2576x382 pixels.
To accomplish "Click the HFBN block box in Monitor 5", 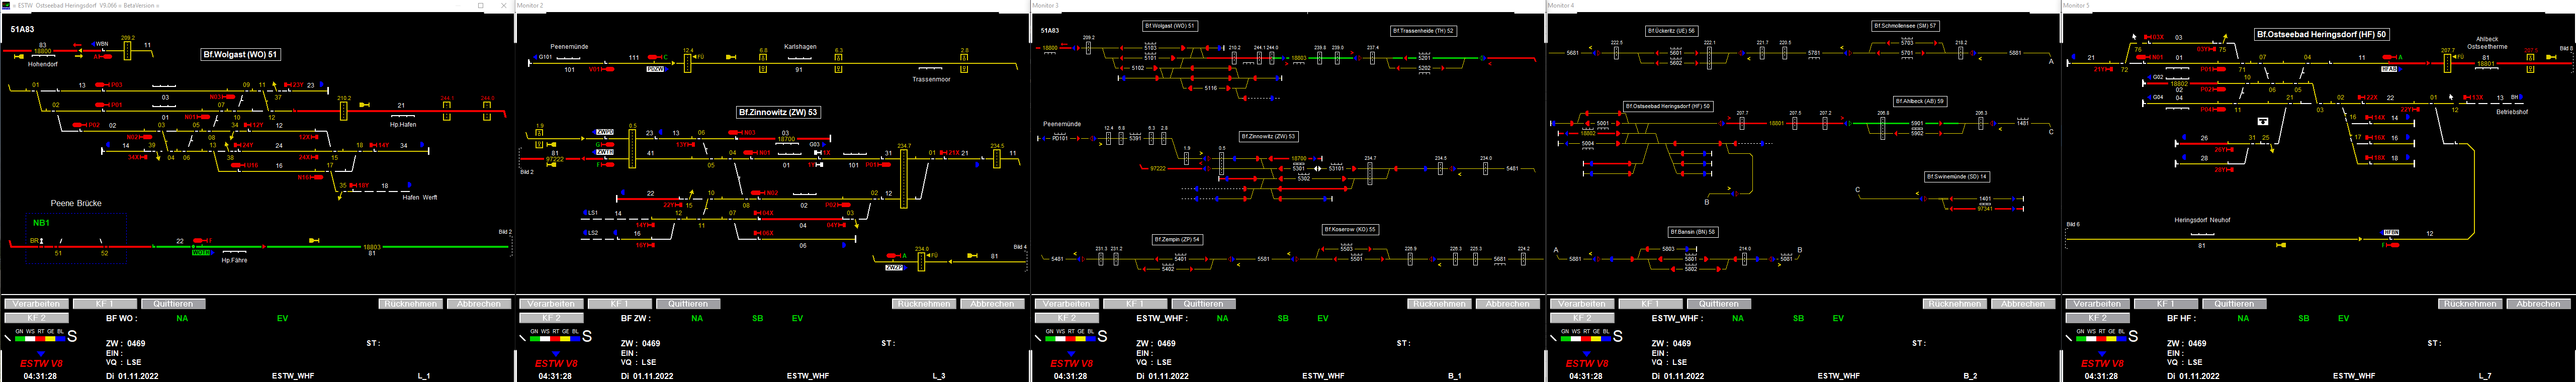I will 2391,232.
